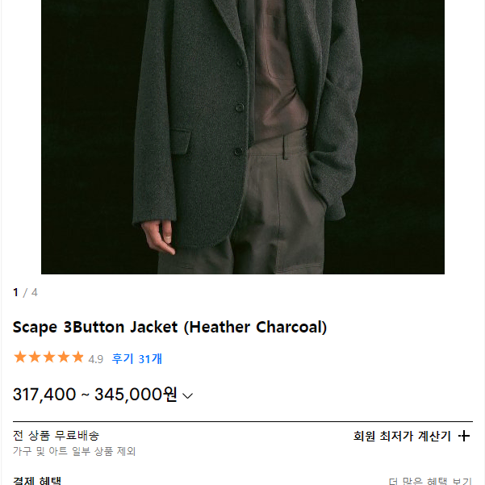Click the fifth orange rating star
Screen dimensions: 485x485
tap(78, 357)
